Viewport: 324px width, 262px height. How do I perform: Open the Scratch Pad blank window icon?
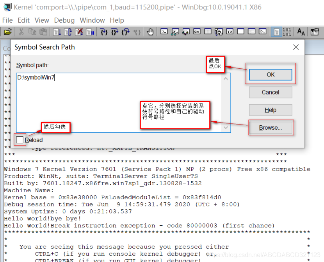(x=240, y=32)
